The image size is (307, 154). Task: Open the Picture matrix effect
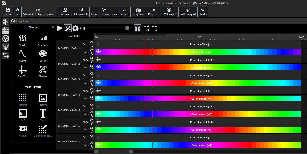tap(43, 100)
